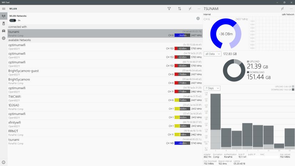The width and height of the screenshot is (295, 166).
Task: Click the -48dBm blue signal bar
Action: click(x=182, y=143)
